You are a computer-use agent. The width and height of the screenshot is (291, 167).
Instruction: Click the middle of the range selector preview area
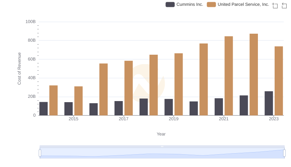162,153
